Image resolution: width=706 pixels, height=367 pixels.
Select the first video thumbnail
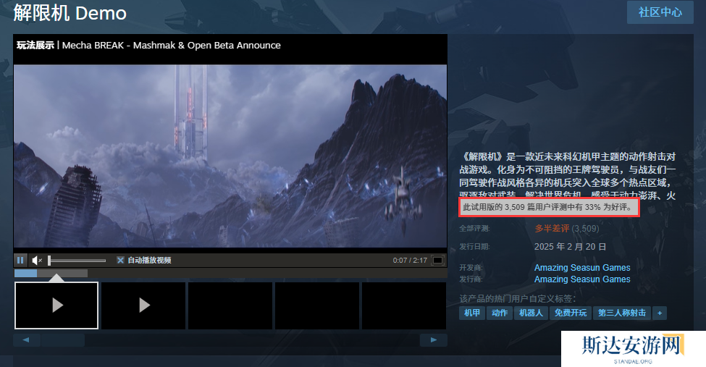click(56, 305)
